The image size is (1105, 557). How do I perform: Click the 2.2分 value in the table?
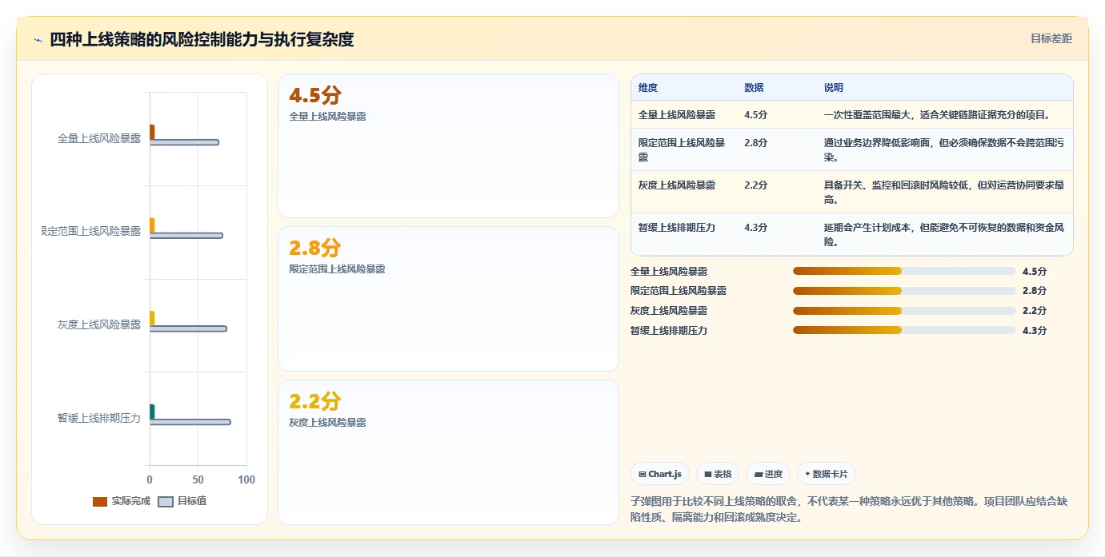point(755,185)
